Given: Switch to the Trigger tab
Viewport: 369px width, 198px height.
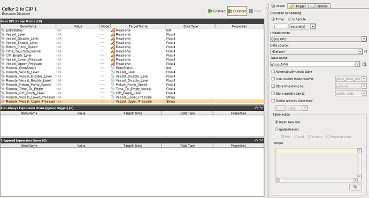Looking at the screenshot, I should pos(298,6).
